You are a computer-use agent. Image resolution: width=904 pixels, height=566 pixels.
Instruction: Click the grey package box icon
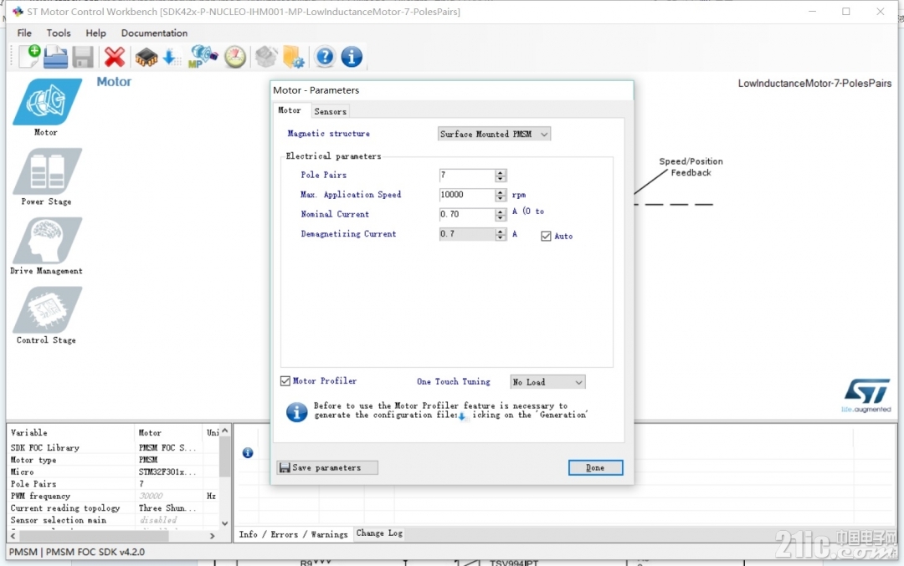pos(266,56)
